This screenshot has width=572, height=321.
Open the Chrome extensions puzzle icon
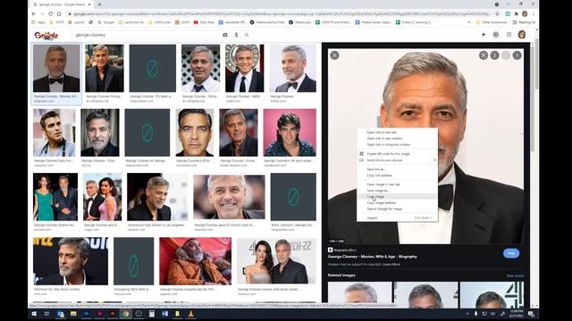[x=516, y=14]
